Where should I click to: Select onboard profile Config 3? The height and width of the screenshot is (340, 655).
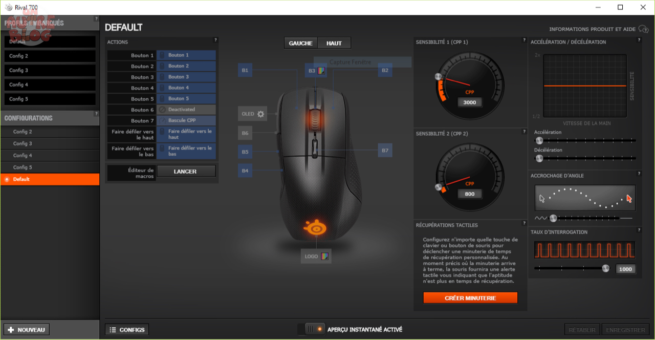coord(50,70)
